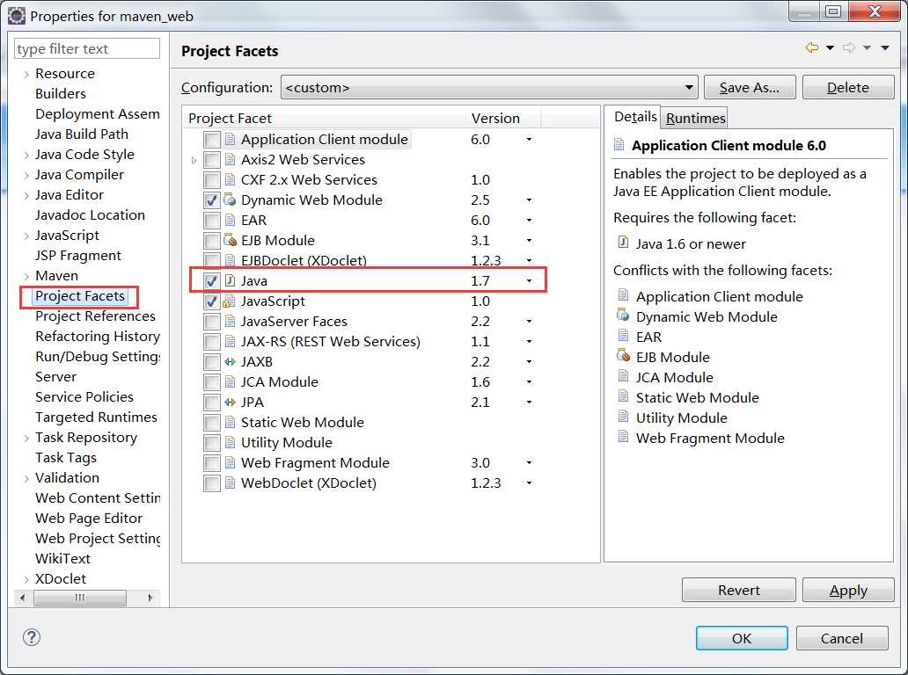Uncheck the Dynamic Web Module checkbox
This screenshot has width=908, height=675.
click(212, 200)
